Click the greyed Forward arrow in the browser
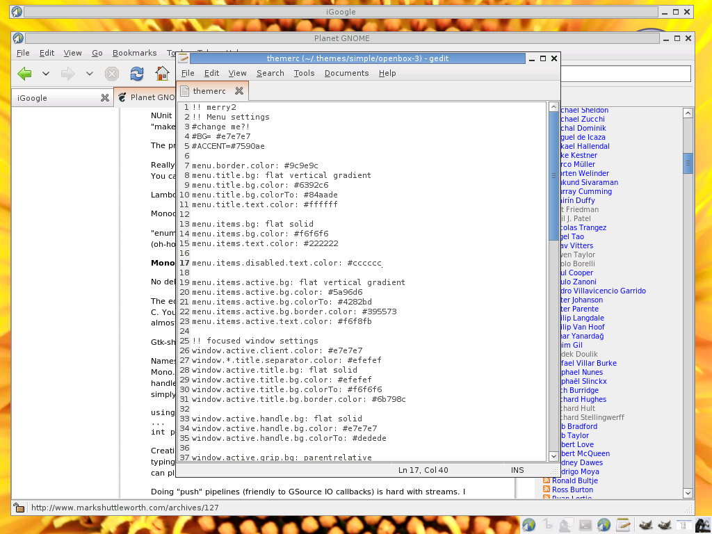Viewport: 712px width, 534px height. pos(67,73)
